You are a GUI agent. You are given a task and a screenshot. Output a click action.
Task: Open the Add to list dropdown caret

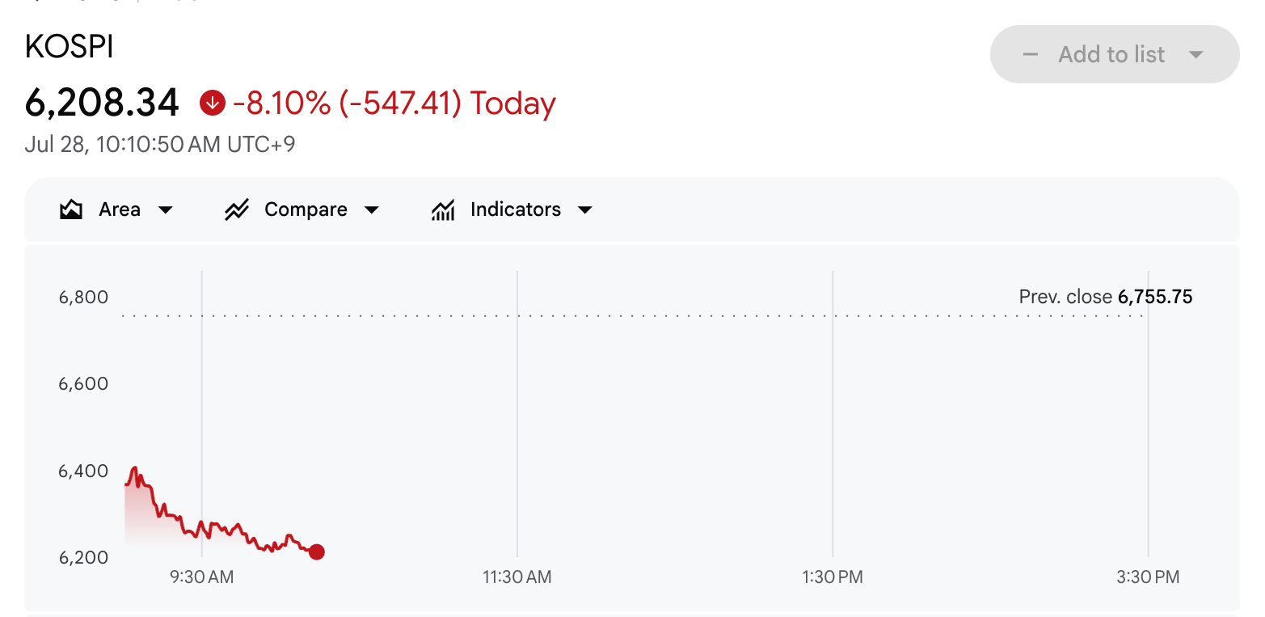tap(1196, 54)
